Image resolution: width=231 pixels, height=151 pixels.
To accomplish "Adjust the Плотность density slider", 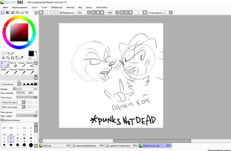I will (x=27, y=97).
